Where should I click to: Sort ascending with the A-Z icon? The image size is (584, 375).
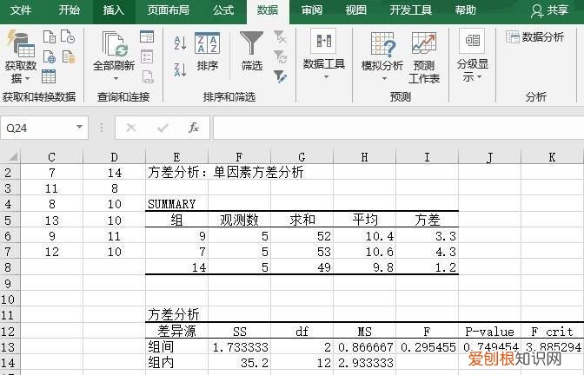click(x=180, y=43)
